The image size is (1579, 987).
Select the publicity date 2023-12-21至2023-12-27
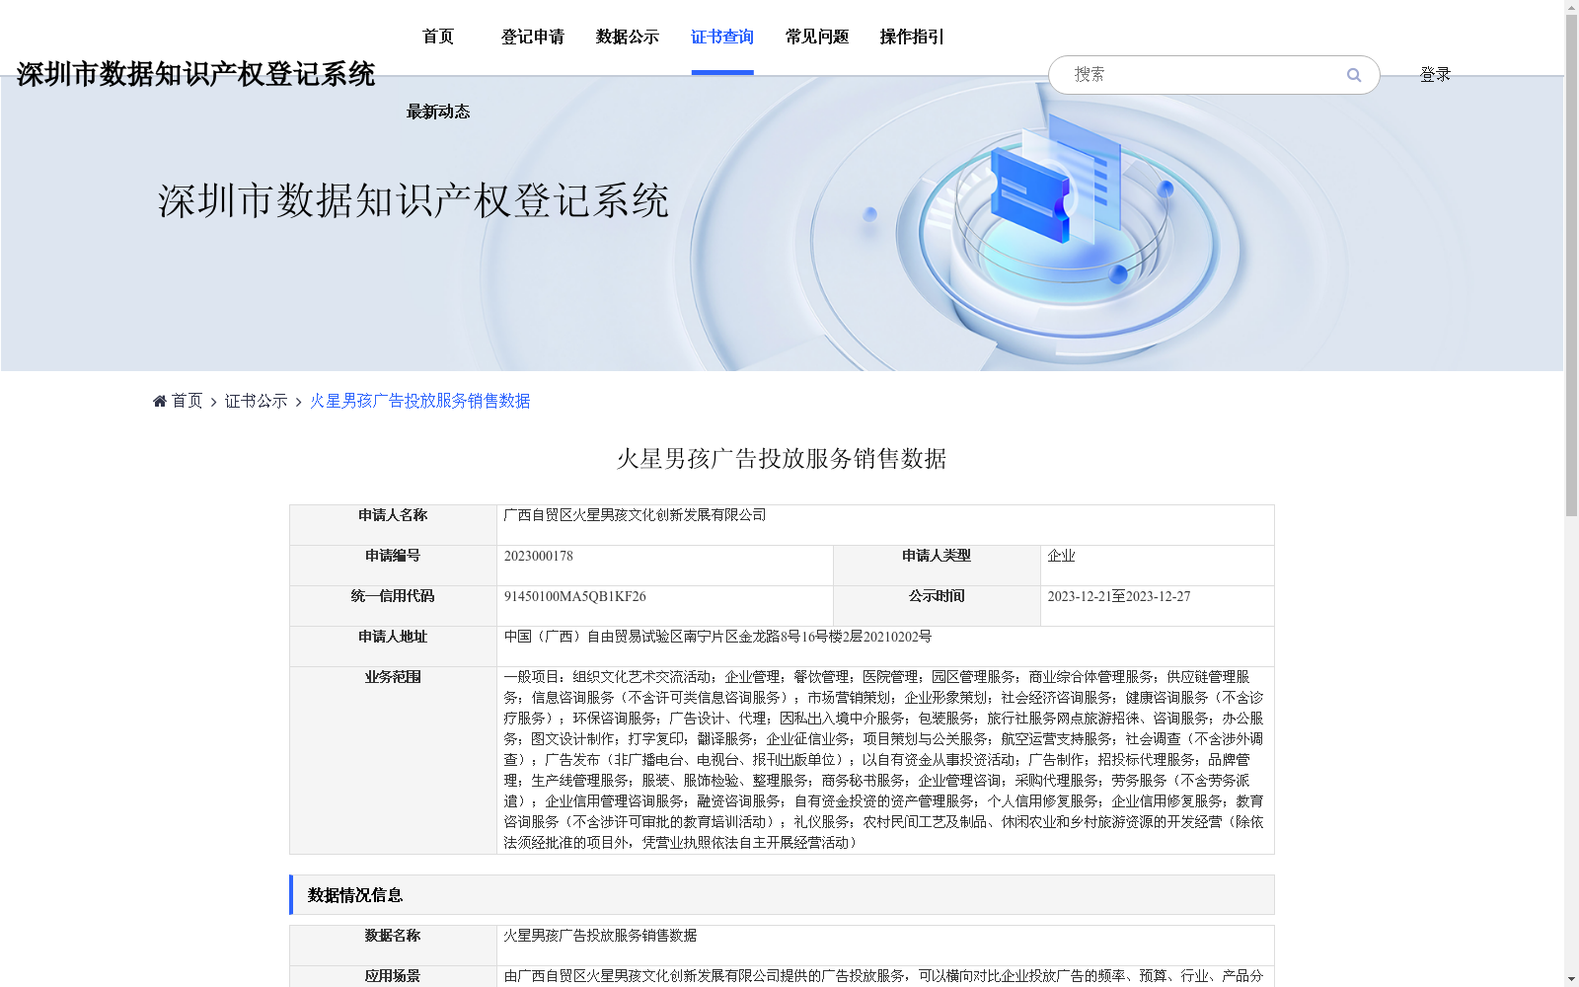1119,596
